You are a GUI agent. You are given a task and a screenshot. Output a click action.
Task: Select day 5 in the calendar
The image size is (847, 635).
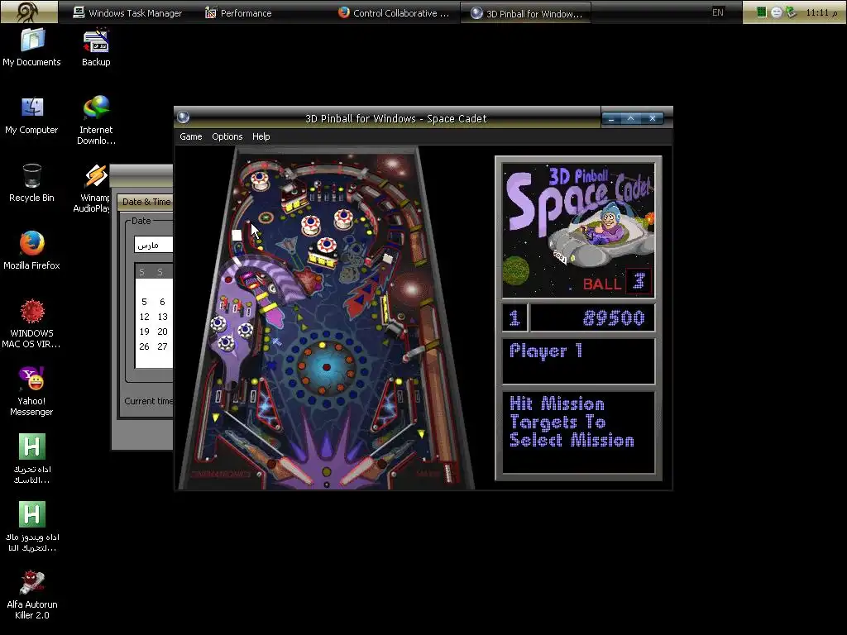[144, 302]
